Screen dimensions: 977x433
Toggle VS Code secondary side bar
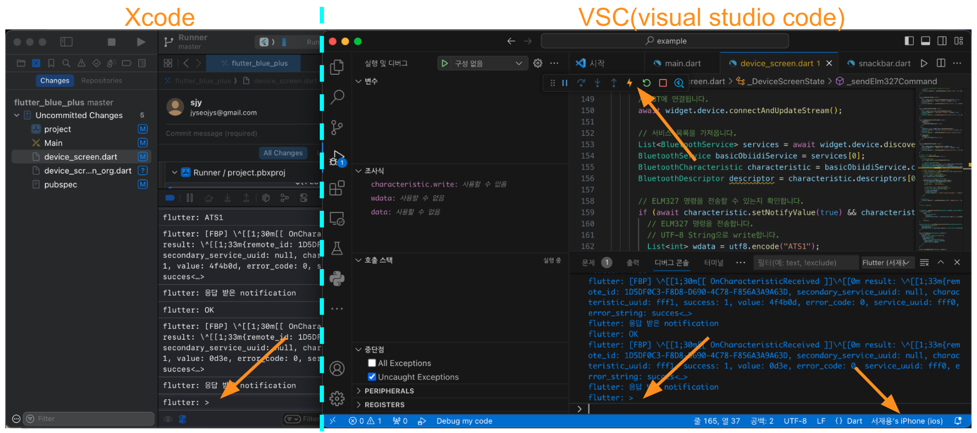coord(942,41)
